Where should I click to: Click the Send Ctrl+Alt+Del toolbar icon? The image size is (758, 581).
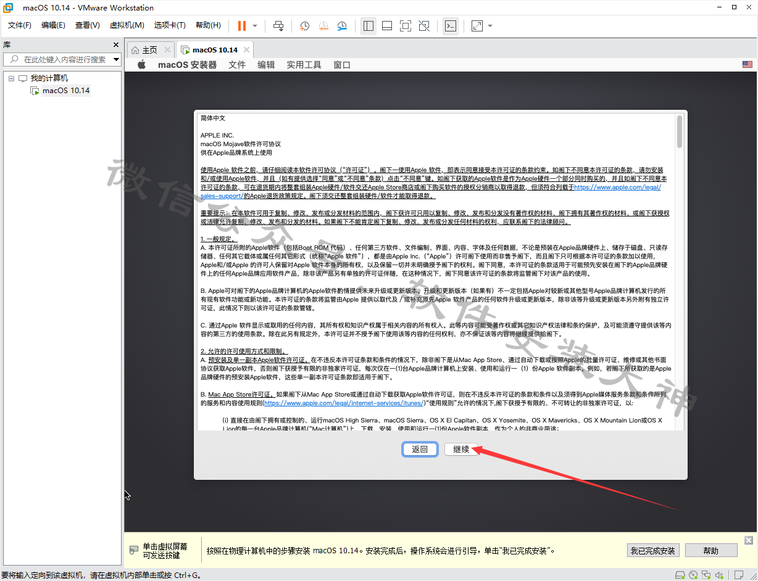(278, 26)
